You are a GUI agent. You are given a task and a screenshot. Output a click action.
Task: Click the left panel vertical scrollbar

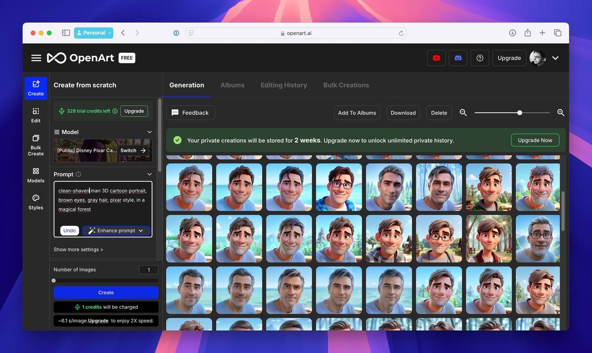(x=159, y=135)
